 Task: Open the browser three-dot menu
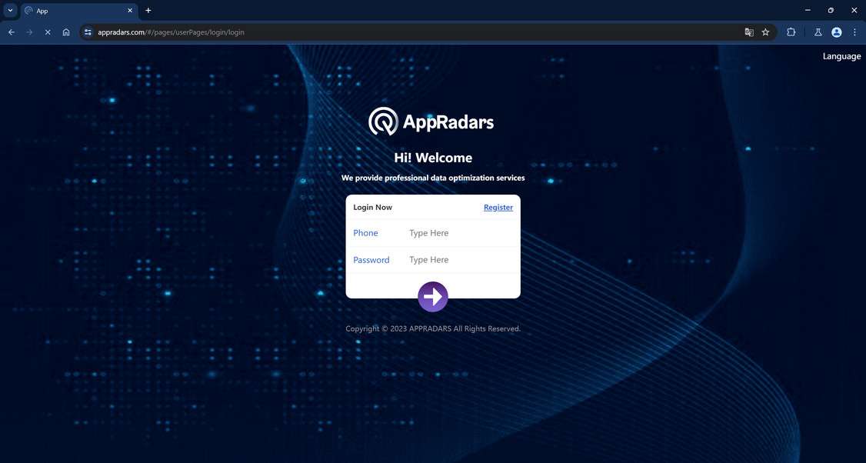point(854,32)
